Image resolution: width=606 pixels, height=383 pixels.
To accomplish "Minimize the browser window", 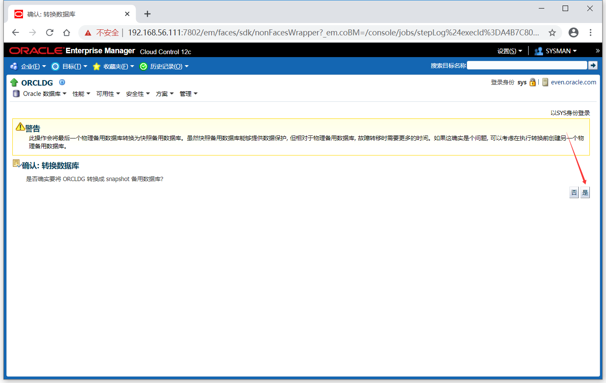I will pos(541,8).
